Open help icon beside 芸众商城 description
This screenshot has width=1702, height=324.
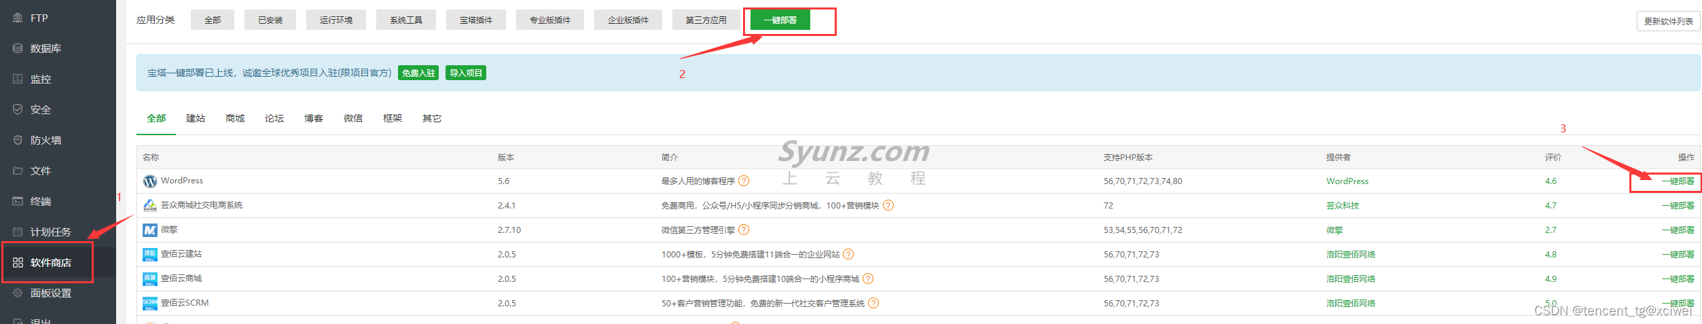tap(888, 205)
